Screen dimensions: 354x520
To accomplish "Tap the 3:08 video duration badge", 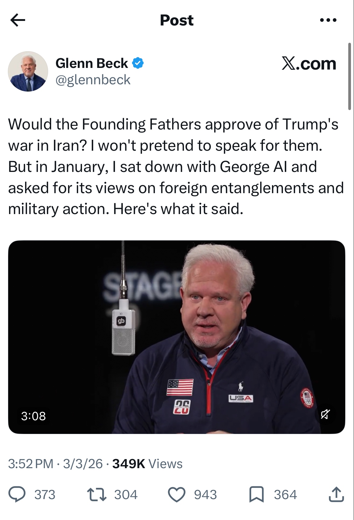I will 33,416.
